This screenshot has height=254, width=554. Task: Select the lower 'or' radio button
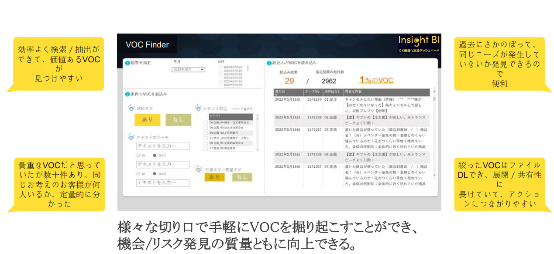tap(138, 173)
